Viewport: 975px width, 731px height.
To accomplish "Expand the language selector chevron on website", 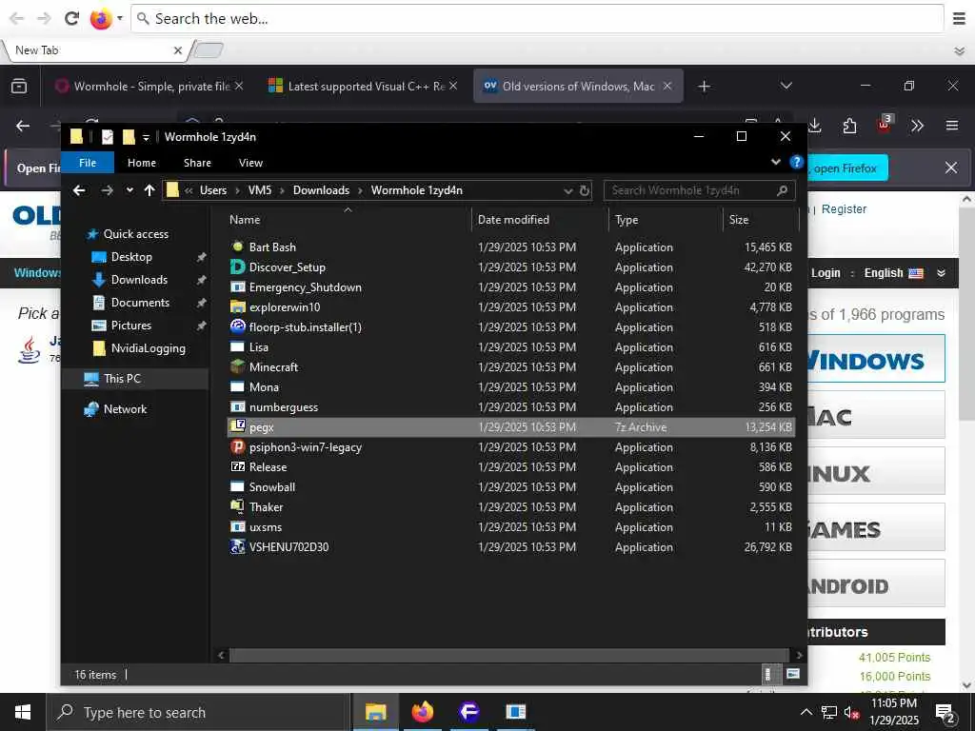I will (x=942, y=273).
